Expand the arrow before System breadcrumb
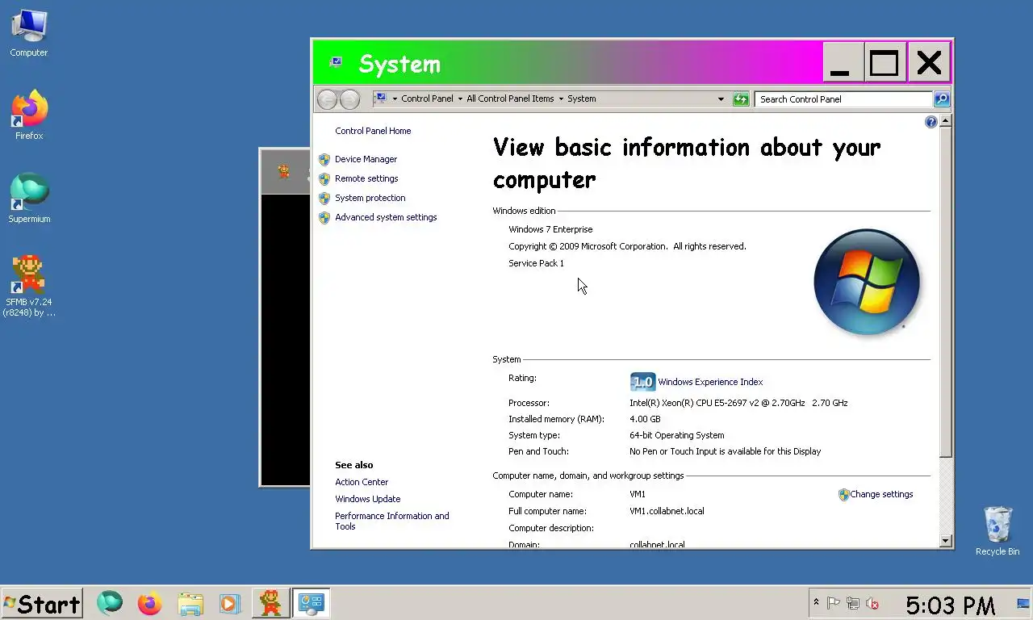 [561, 99]
